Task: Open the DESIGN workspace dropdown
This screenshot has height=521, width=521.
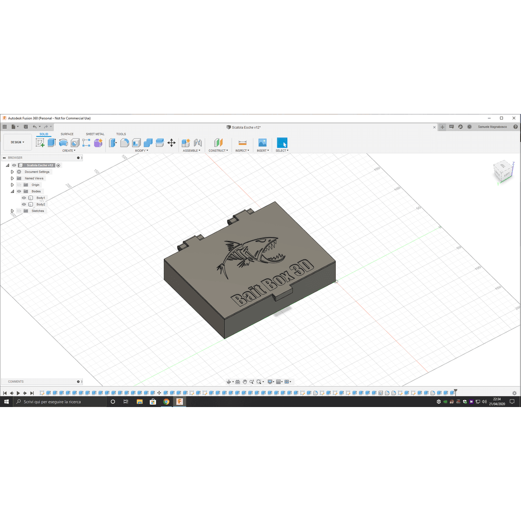Action: pos(18,142)
